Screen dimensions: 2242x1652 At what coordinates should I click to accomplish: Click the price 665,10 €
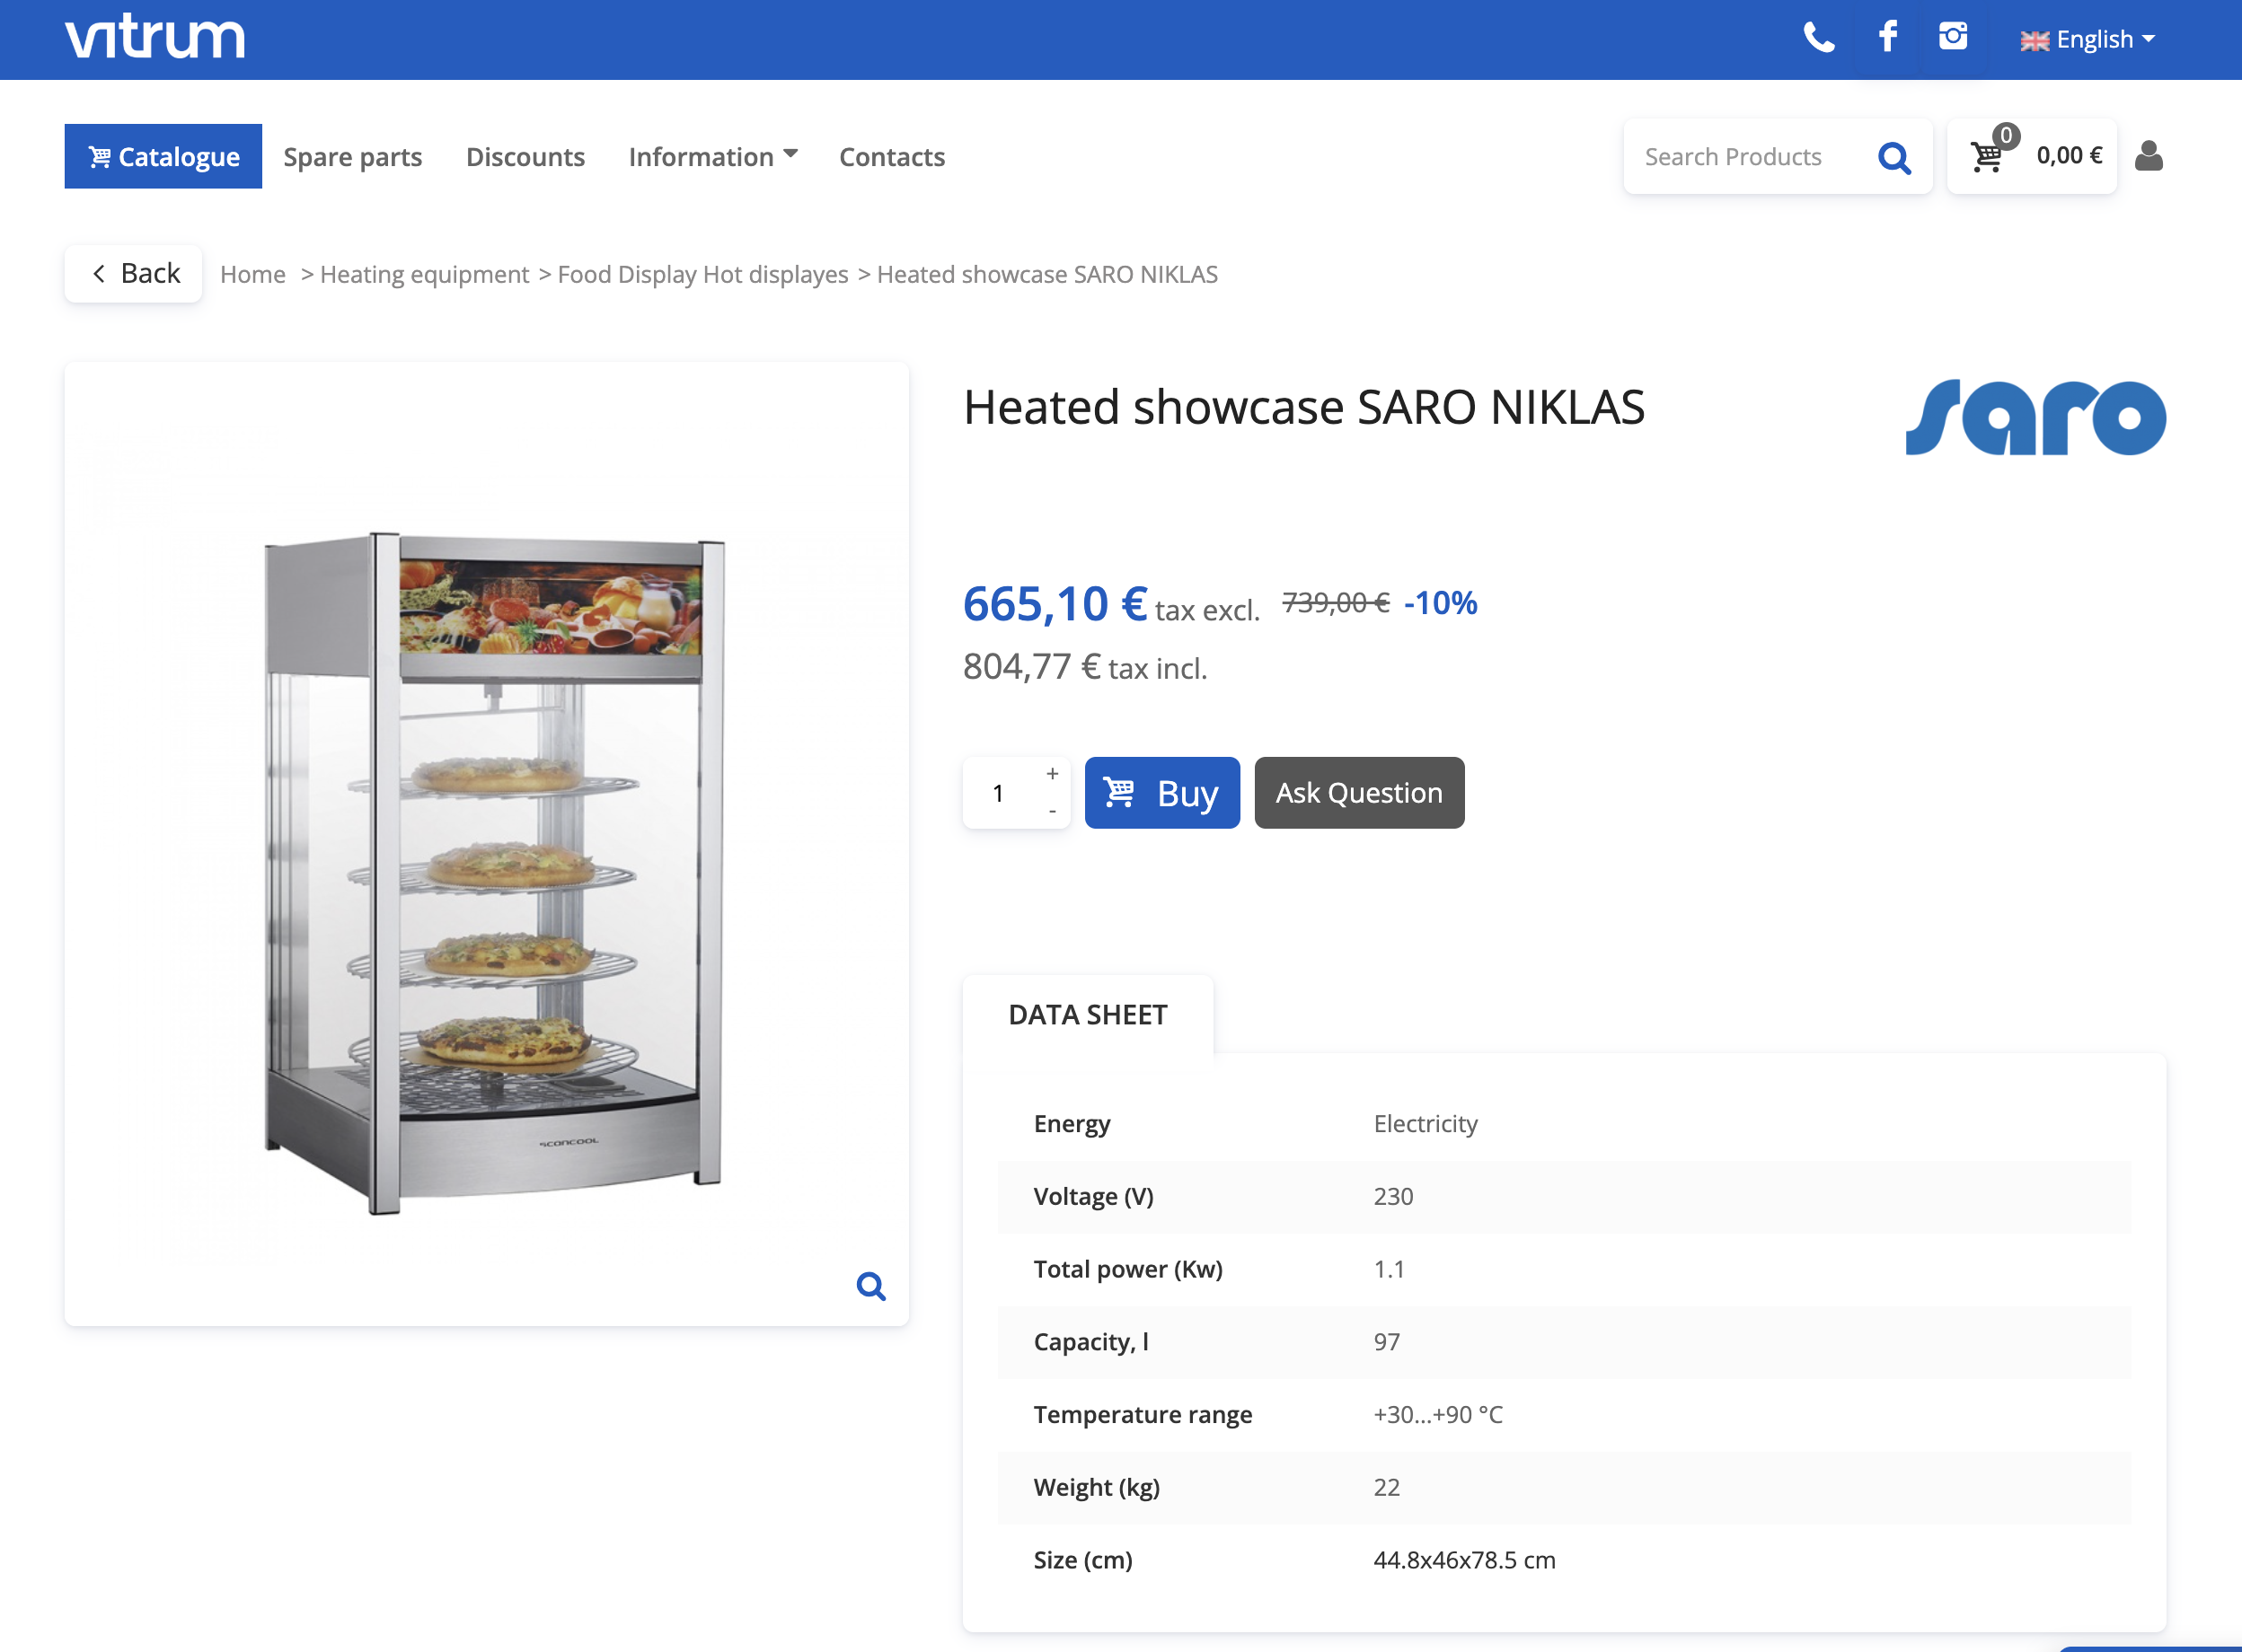tap(1055, 604)
